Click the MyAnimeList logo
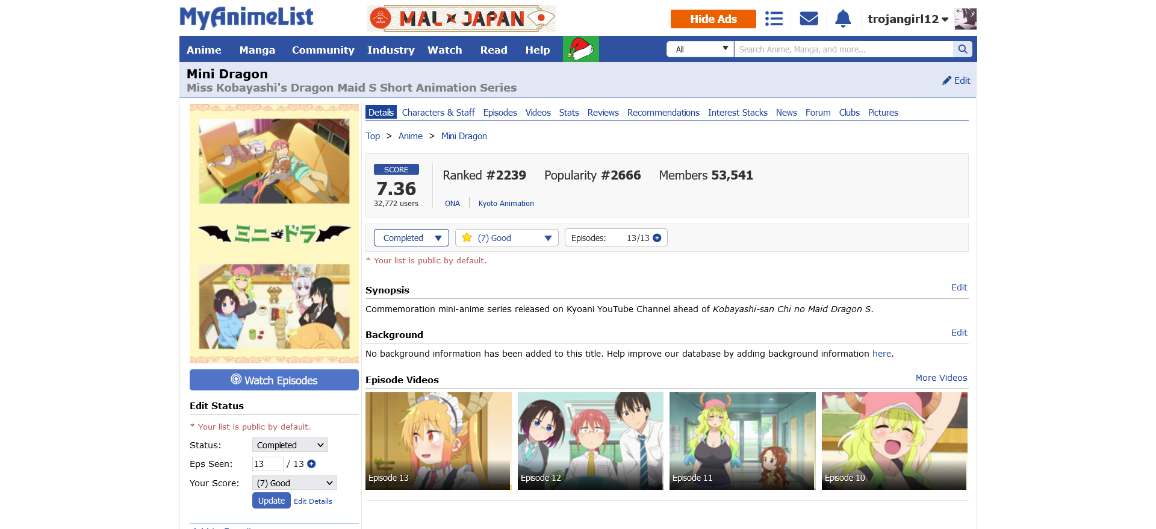 (x=246, y=18)
